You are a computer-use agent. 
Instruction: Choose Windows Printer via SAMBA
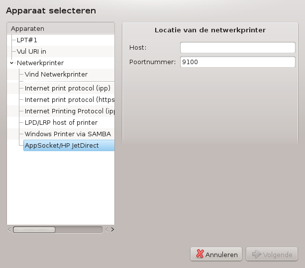[68, 134]
